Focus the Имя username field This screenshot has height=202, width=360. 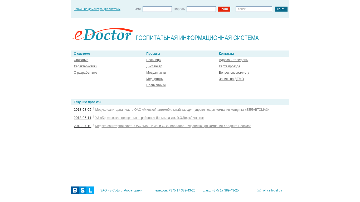pyautogui.click(x=157, y=9)
